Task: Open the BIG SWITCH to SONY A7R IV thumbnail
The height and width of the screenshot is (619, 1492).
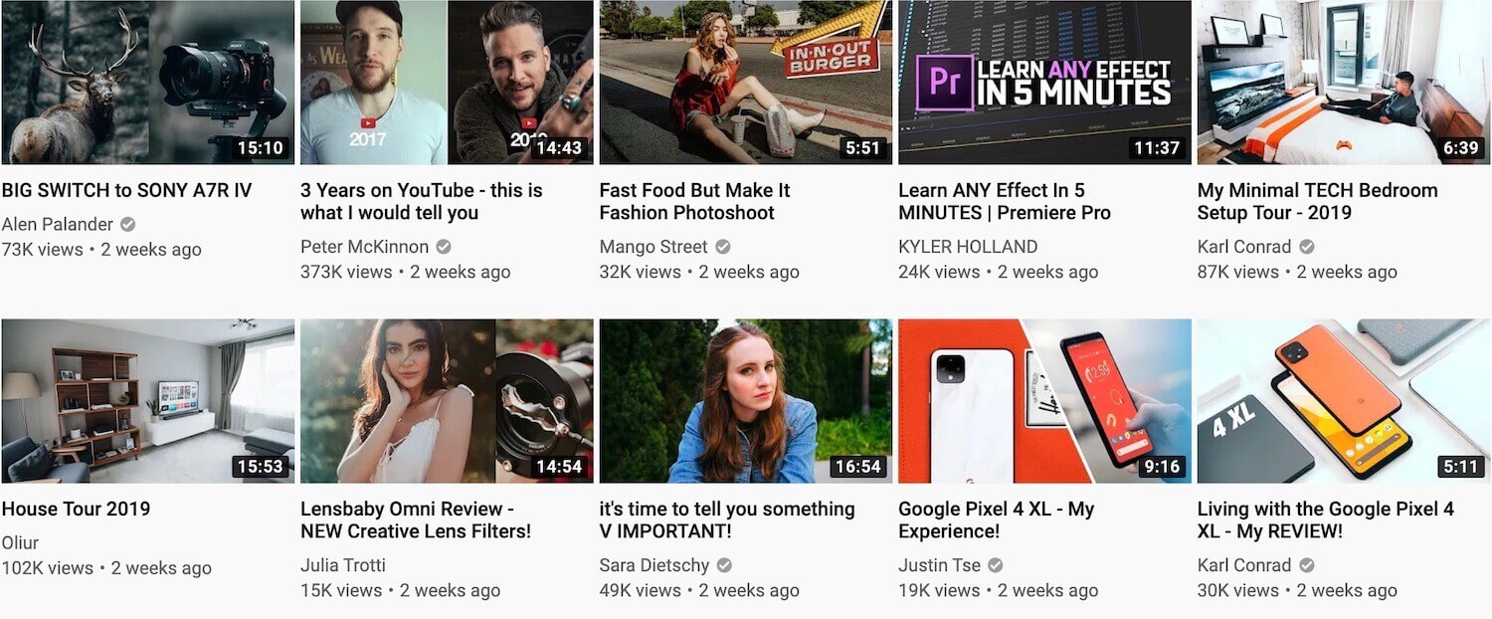Action: pyautogui.click(x=148, y=82)
